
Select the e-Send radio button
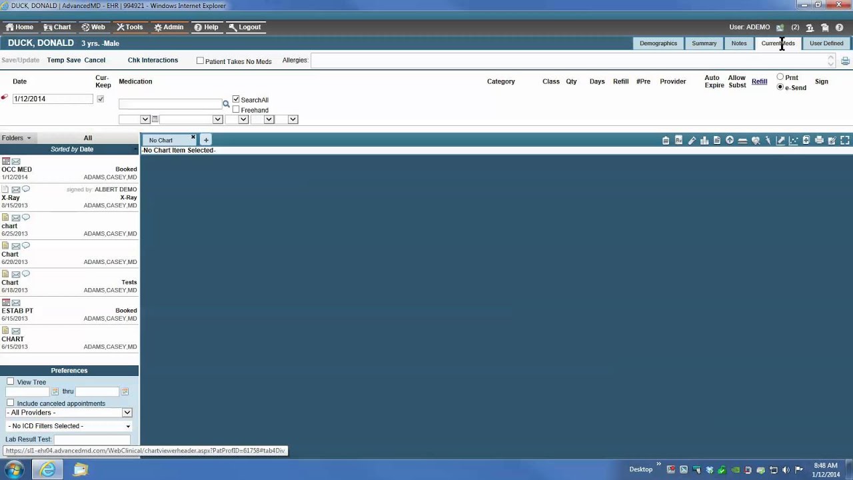point(780,87)
